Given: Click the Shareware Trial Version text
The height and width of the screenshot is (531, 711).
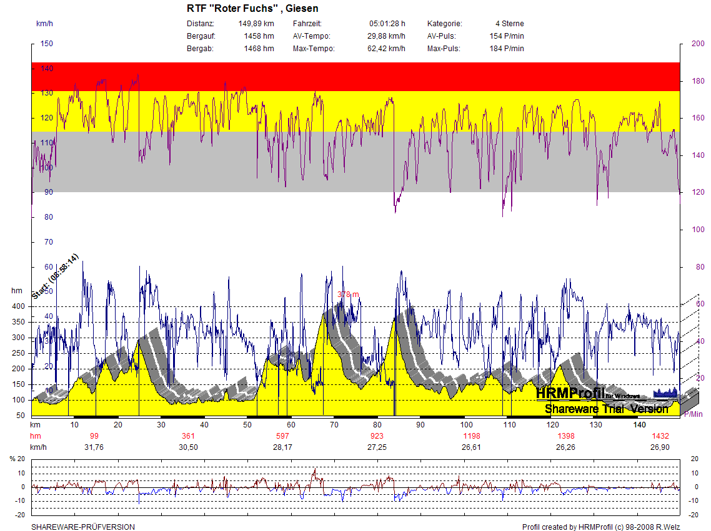Looking at the screenshot, I should coord(606,409).
